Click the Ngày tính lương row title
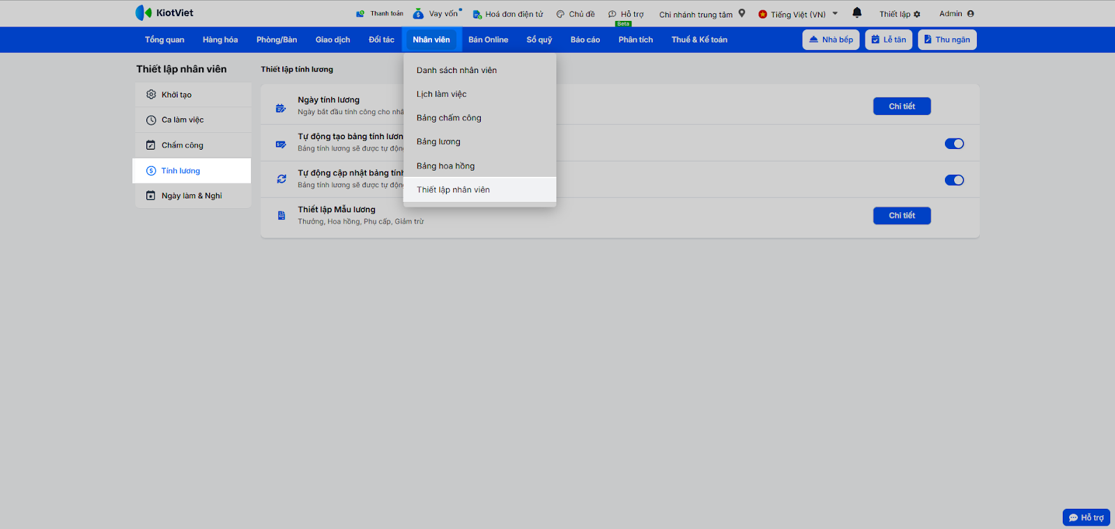The width and height of the screenshot is (1115, 529). tap(329, 100)
